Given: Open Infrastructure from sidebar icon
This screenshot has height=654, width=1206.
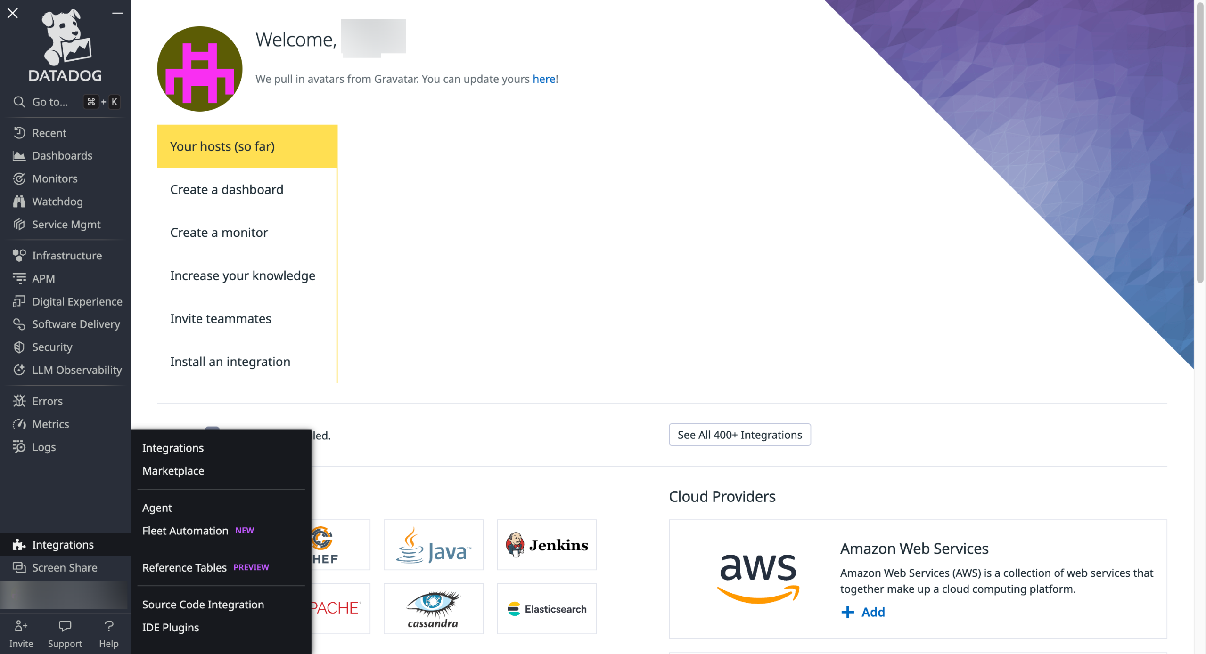Looking at the screenshot, I should point(19,256).
